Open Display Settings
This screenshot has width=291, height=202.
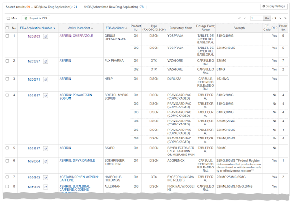(x=274, y=6)
